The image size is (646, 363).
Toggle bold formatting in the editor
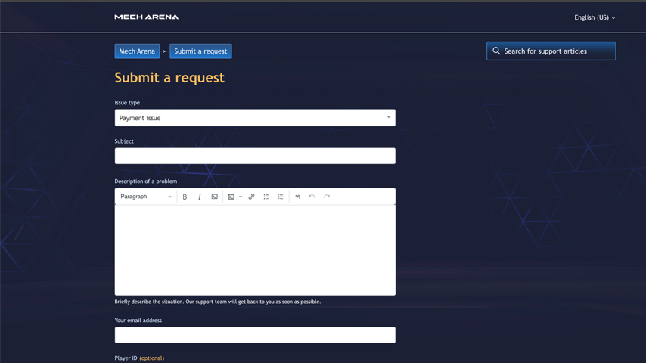point(185,197)
